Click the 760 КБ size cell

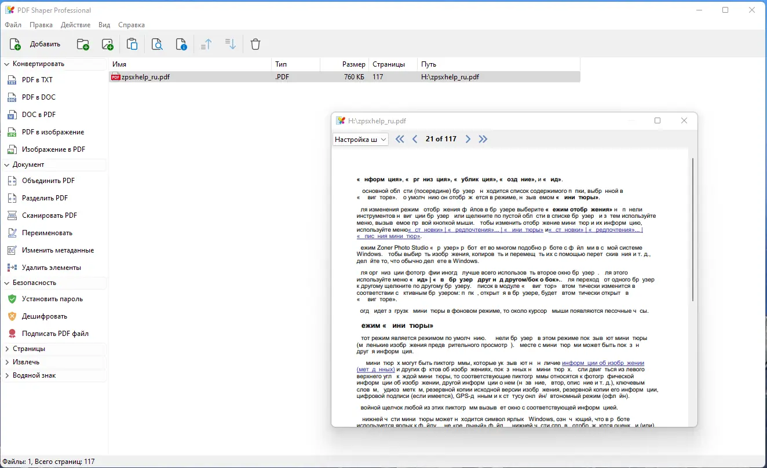(354, 76)
